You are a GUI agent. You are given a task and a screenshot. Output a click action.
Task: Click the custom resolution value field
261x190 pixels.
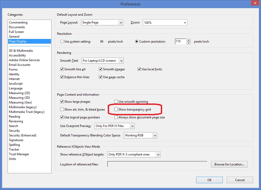pos(180,42)
